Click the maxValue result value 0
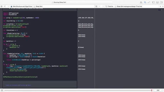This screenshot has width=164, height=92. (79, 41)
